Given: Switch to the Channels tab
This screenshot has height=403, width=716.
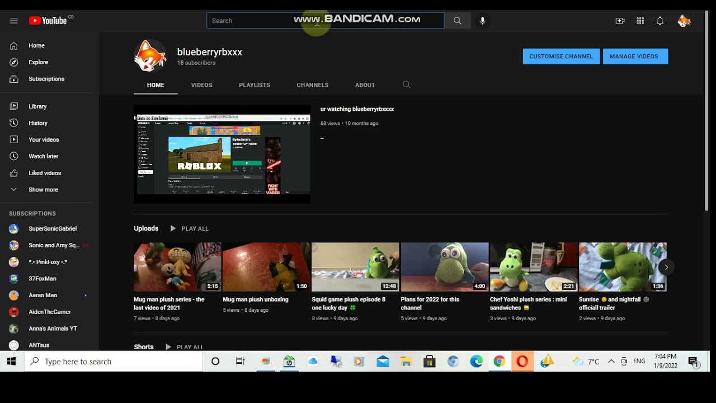Looking at the screenshot, I should coord(313,85).
